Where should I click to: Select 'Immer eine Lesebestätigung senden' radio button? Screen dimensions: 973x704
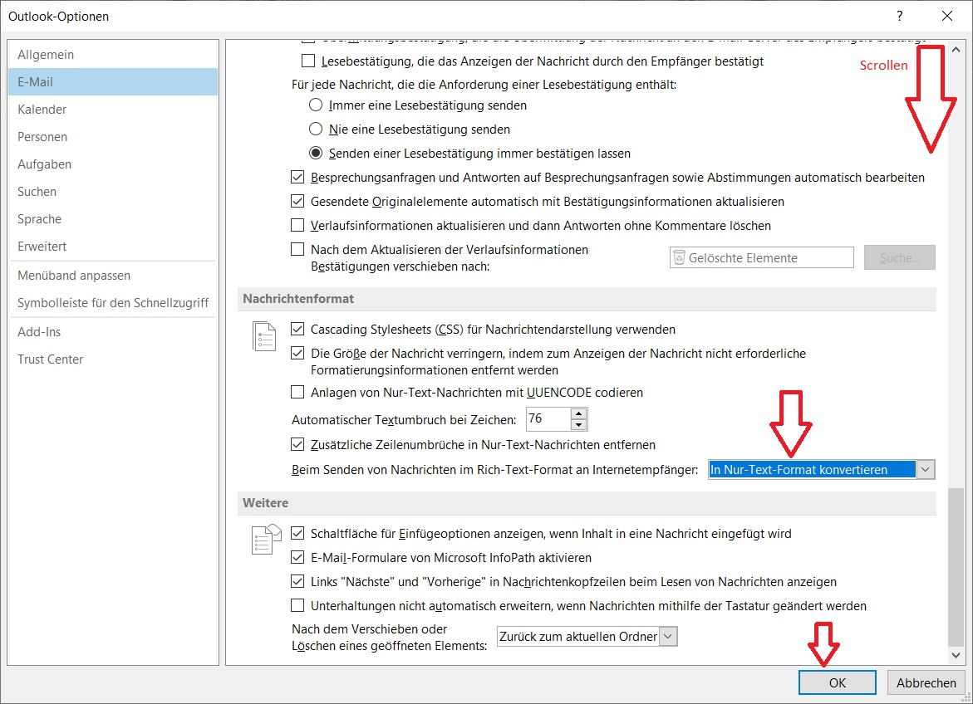pyautogui.click(x=316, y=105)
